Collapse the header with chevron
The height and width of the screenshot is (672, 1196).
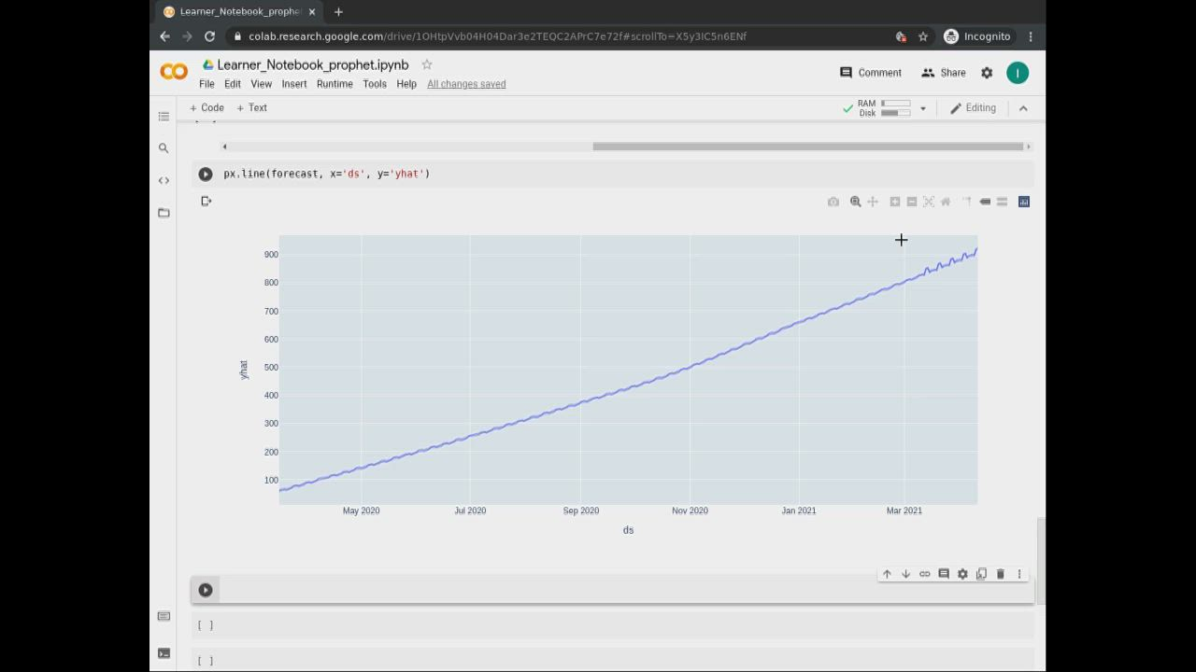1023,108
